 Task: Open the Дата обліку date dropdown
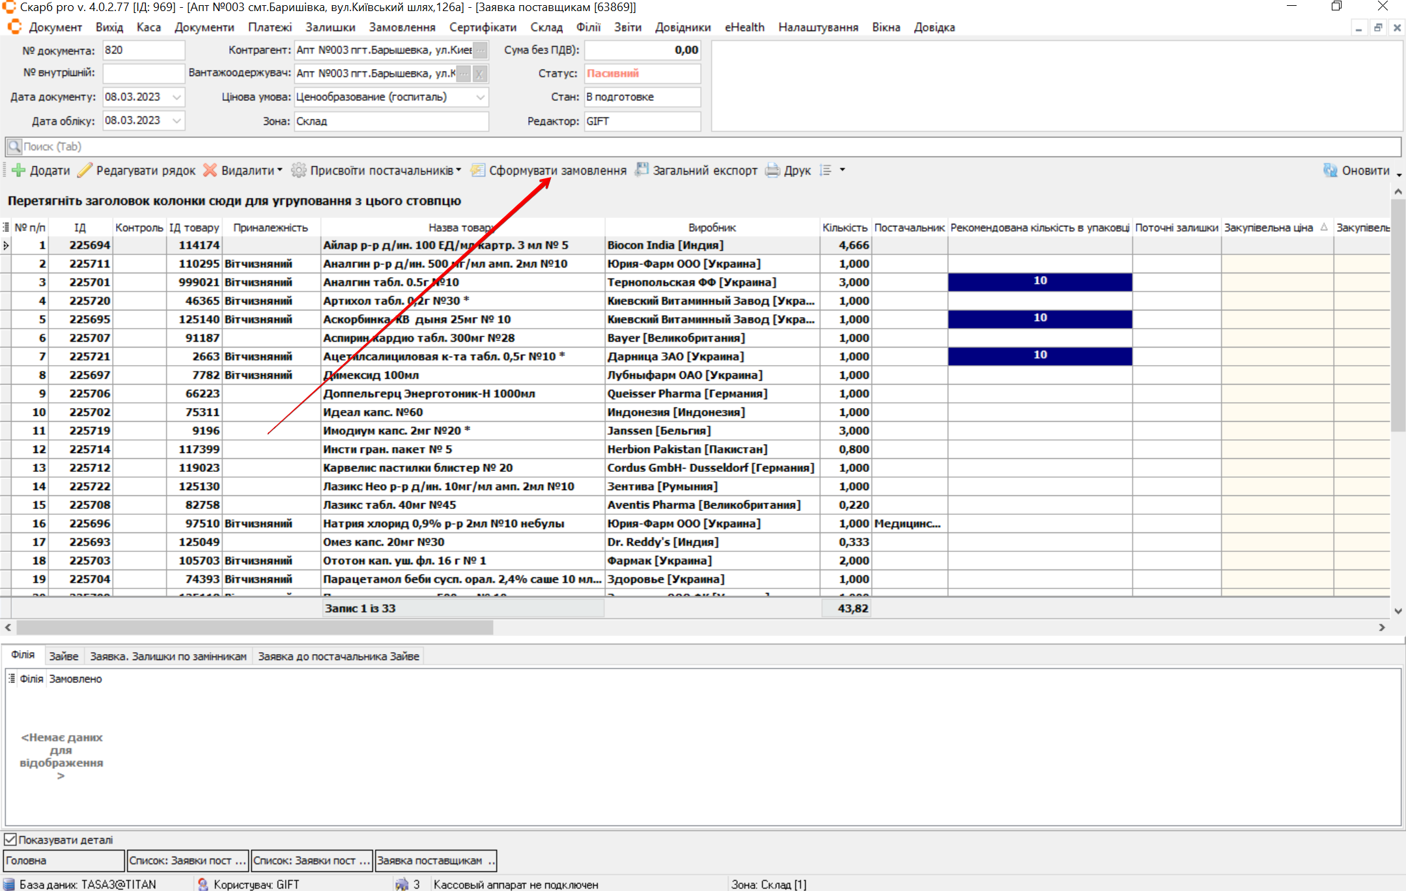tap(176, 120)
